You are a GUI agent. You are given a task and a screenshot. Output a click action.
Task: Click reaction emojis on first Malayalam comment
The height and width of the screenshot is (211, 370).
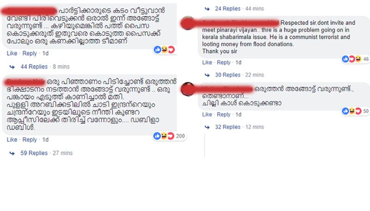164,49
